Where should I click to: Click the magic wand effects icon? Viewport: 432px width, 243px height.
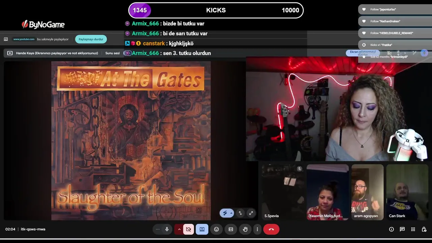414,53
